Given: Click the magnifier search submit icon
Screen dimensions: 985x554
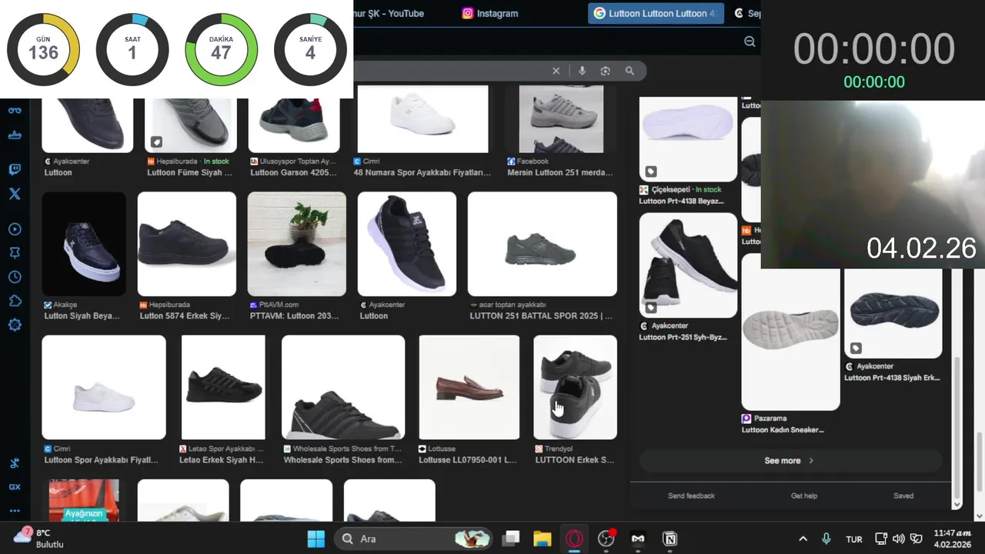Looking at the screenshot, I should point(629,71).
